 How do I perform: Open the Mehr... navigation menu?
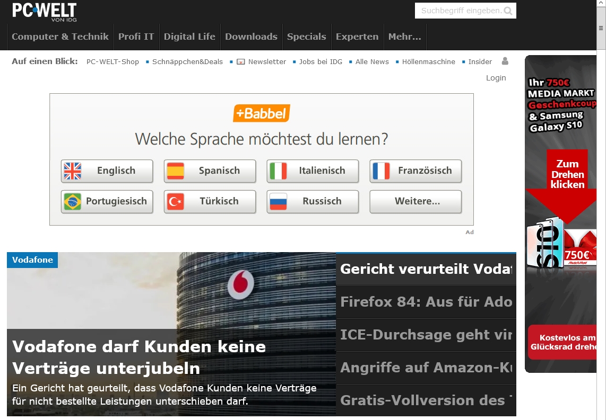pos(404,37)
